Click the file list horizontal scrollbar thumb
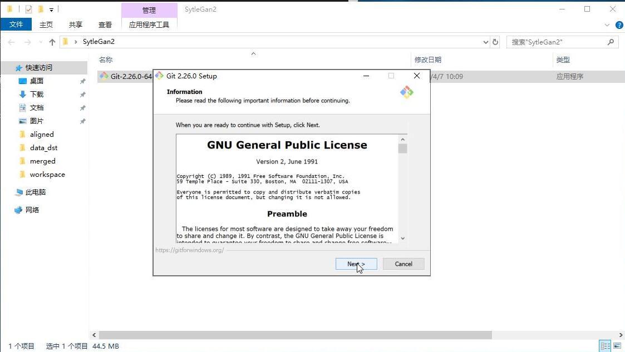Image resolution: width=625 pixels, height=352 pixels. (296, 335)
